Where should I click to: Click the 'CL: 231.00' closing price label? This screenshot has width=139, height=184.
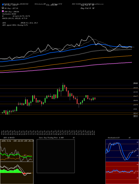coord(52,5)
